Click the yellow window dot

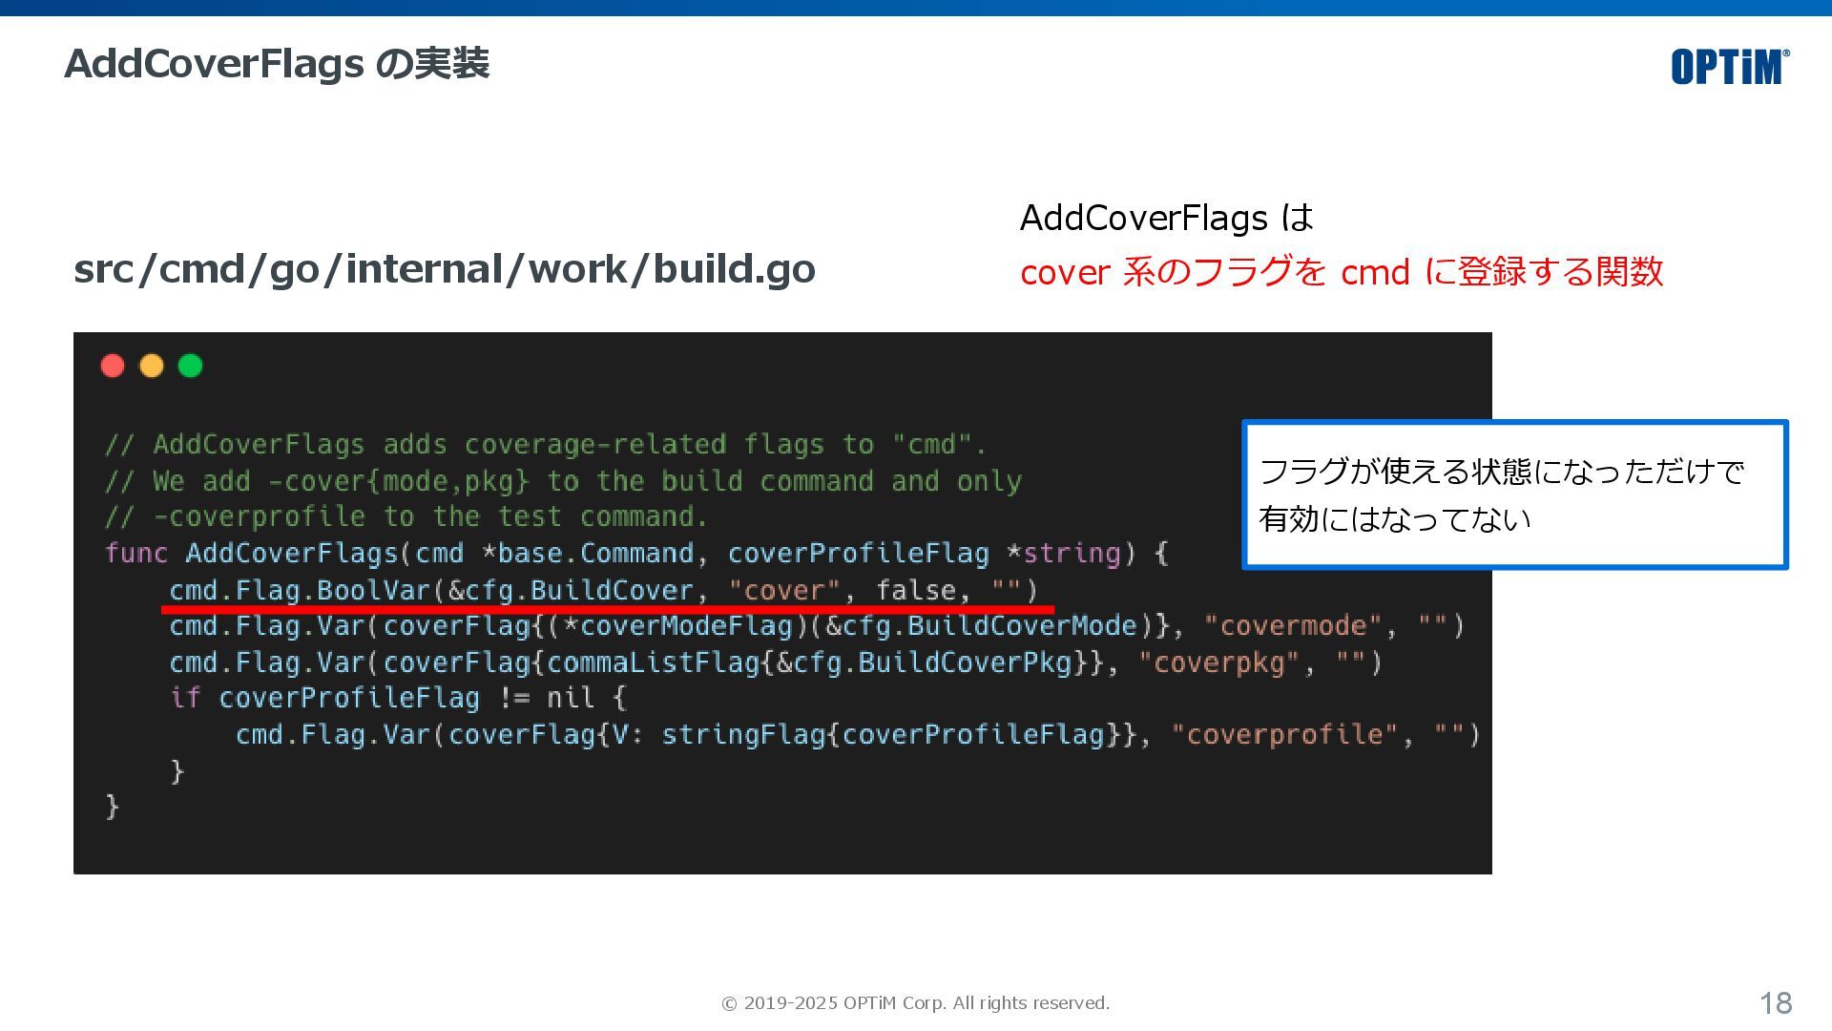[152, 366]
